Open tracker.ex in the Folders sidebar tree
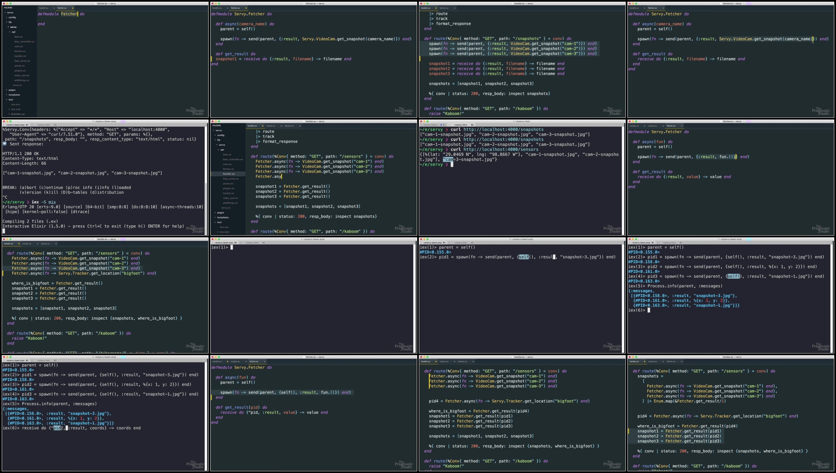The height and width of the screenshot is (473, 836). tap(229, 193)
